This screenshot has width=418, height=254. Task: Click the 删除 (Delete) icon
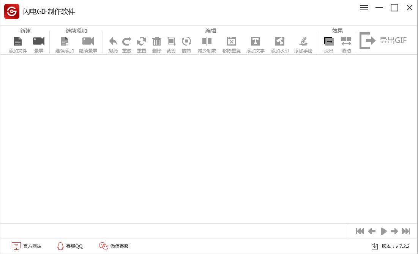[x=157, y=43]
